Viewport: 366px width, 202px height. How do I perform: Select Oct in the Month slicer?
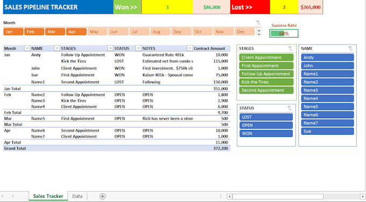(x=202, y=32)
